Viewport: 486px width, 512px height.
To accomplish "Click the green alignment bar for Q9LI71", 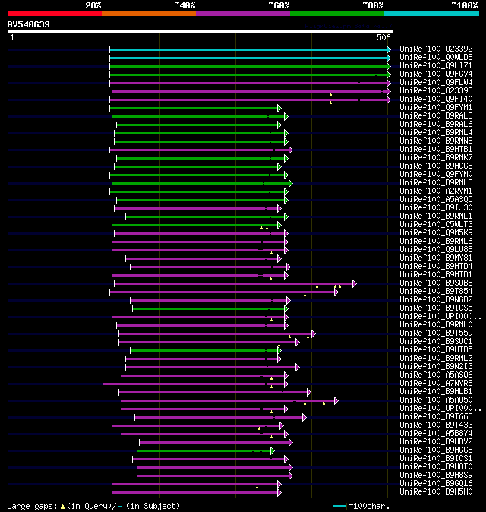I will (248, 67).
